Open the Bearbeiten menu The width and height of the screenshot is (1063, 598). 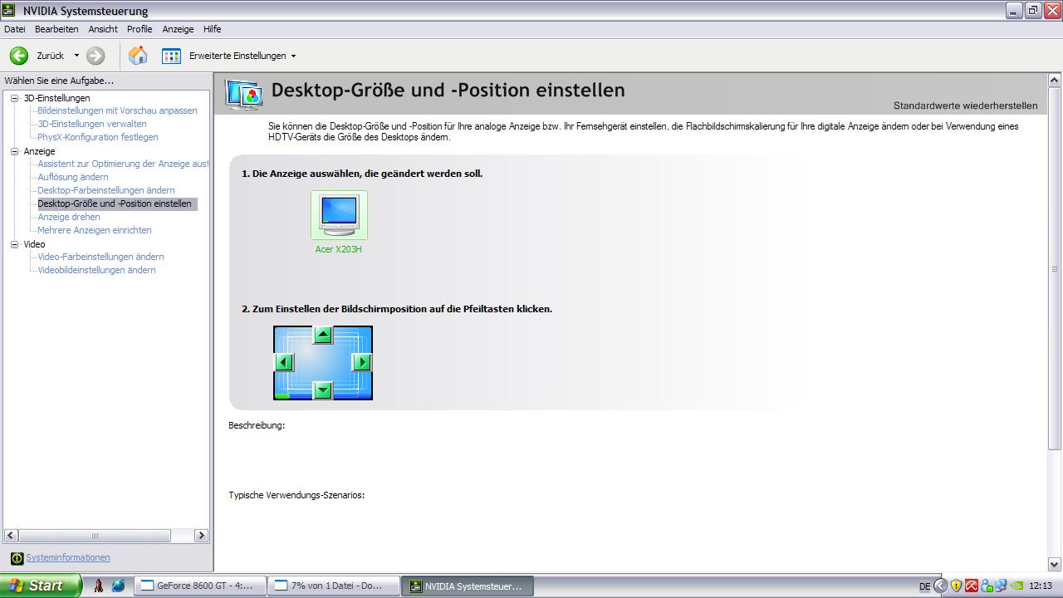pos(56,29)
